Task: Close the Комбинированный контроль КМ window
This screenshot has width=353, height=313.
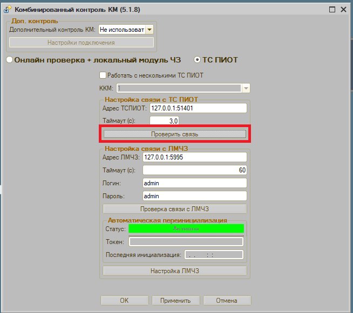Action: [343, 10]
